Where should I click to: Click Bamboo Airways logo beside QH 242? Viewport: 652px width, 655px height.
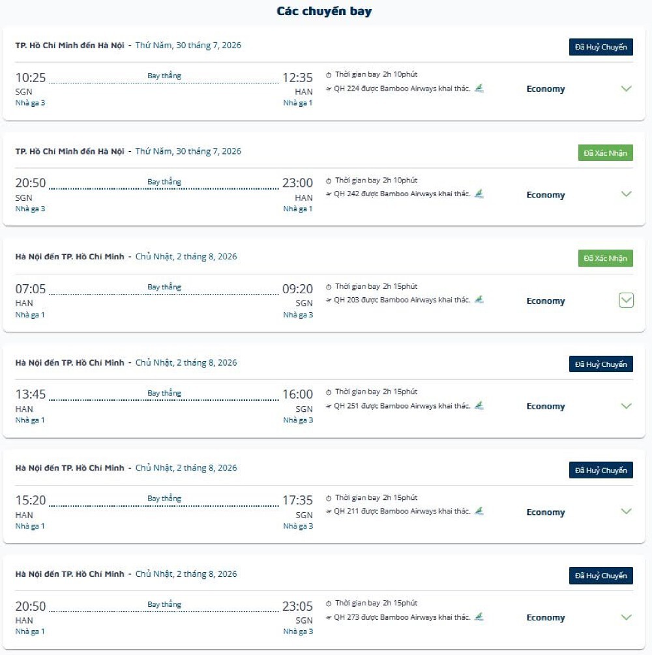[x=479, y=194]
